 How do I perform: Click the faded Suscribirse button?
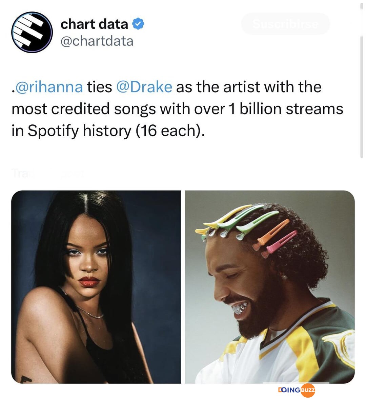point(285,24)
